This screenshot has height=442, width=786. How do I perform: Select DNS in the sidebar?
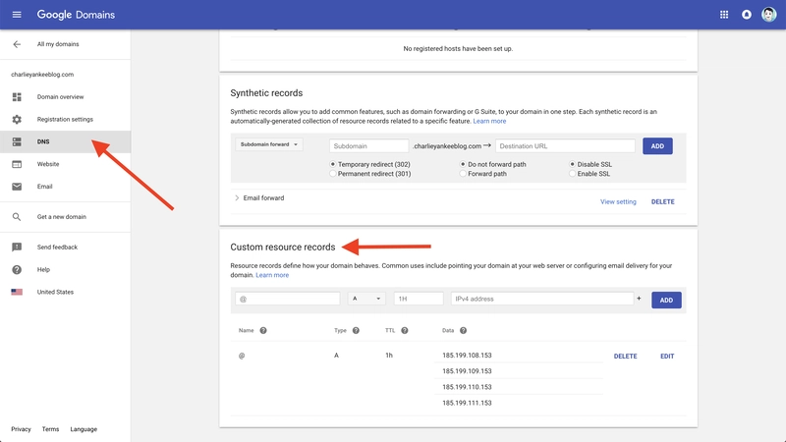click(65, 141)
